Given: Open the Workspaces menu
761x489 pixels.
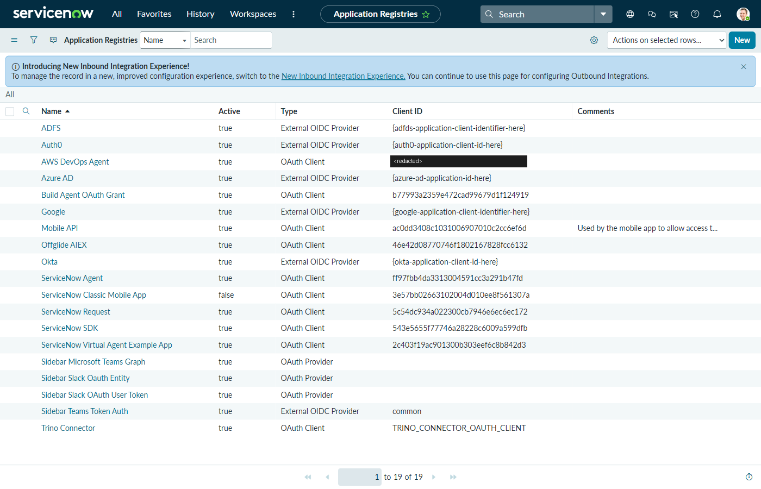Looking at the screenshot, I should [x=253, y=14].
